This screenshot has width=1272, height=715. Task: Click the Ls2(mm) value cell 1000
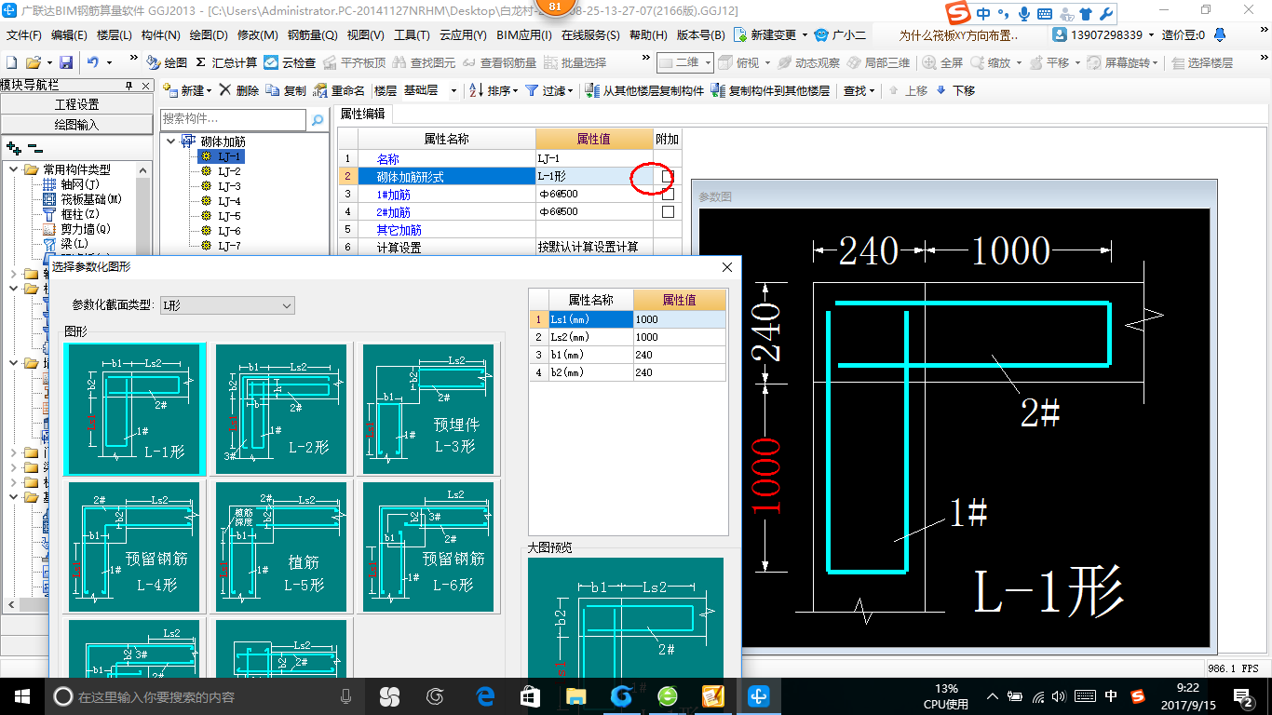(680, 337)
